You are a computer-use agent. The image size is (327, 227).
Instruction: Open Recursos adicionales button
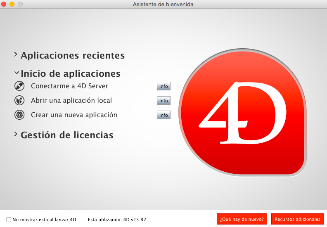298,219
